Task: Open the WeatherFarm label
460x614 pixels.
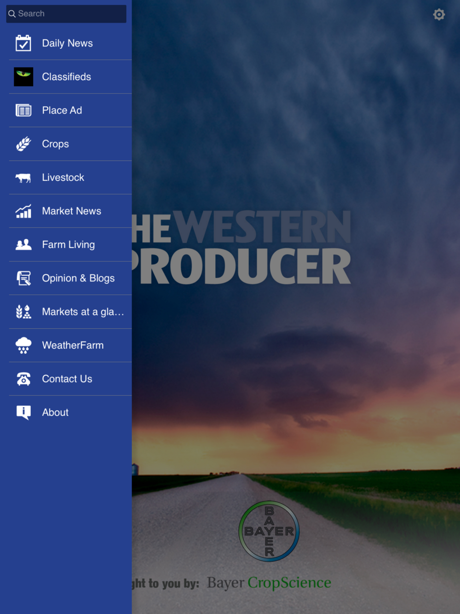Action: [x=73, y=345]
